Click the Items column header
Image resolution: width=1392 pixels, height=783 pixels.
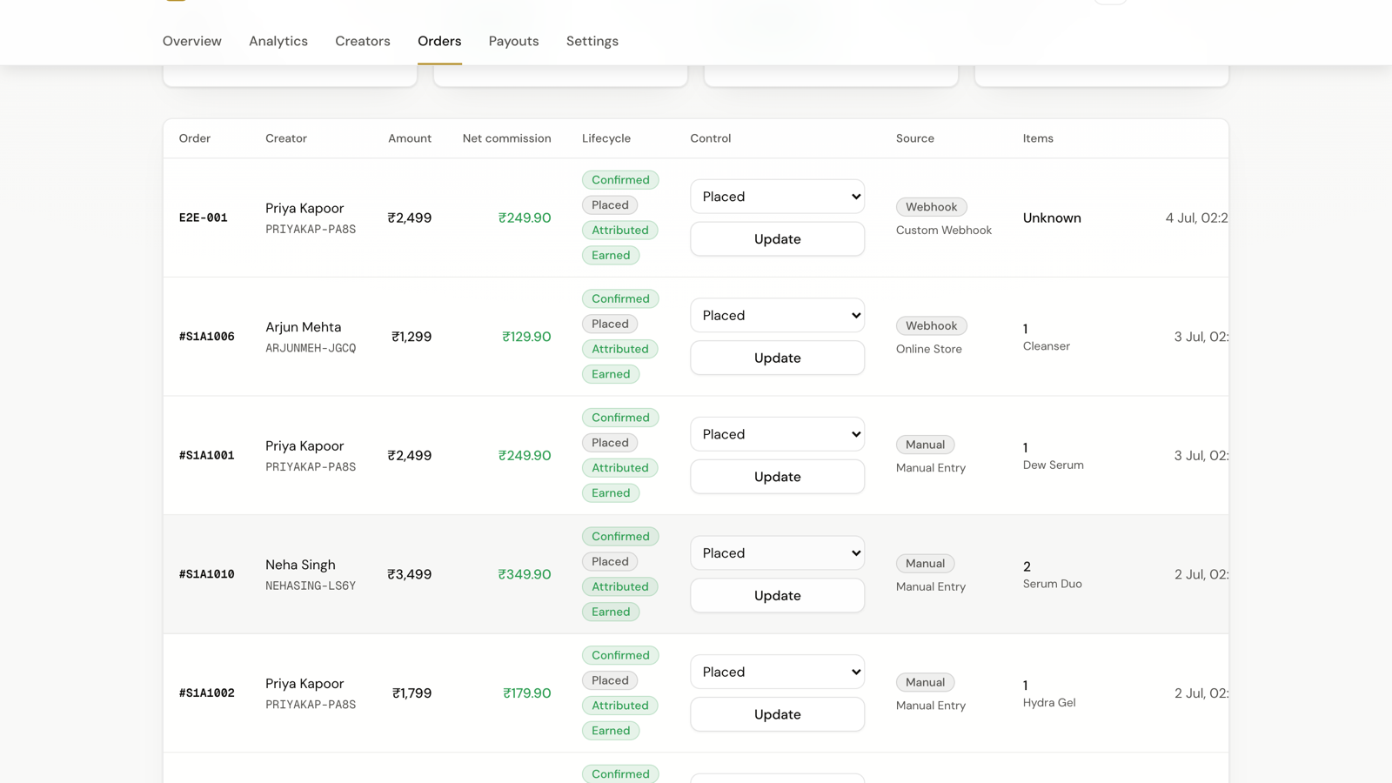pos(1038,138)
